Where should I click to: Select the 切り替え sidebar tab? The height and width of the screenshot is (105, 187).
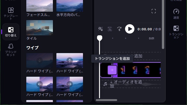tap(11, 32)
